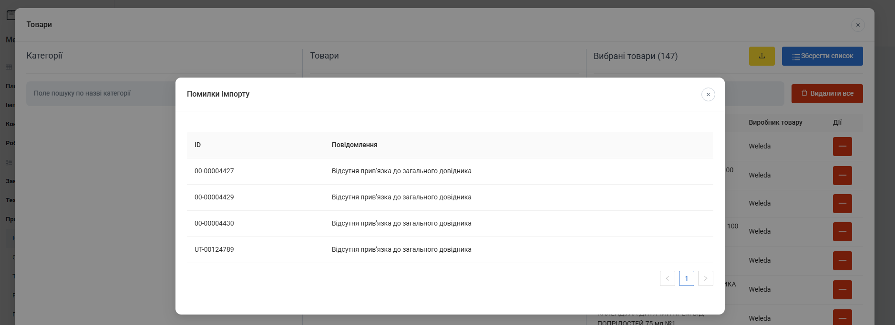895x325 pixels.
Task: Focus the category name search field
Action: [x=100, y=93]
